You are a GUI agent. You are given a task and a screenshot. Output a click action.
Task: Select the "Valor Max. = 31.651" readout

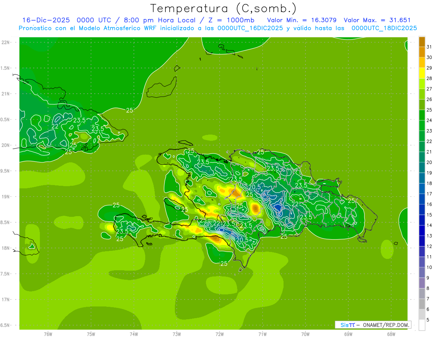[x=377, y=20]
